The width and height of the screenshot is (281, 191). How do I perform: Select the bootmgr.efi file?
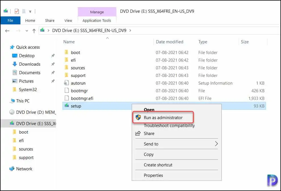(x=82, y=98)
